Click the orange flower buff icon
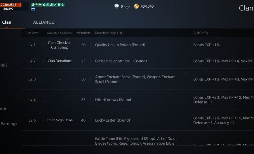This screenshot has width=254, height=154. click(x=36, y=5)
